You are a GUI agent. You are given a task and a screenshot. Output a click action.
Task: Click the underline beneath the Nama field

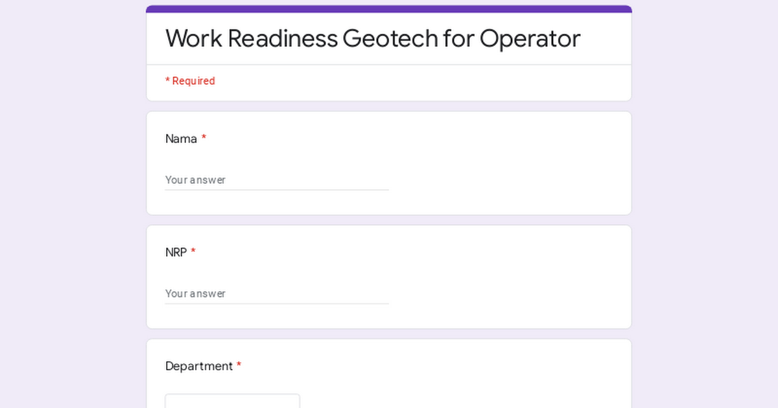277,190
